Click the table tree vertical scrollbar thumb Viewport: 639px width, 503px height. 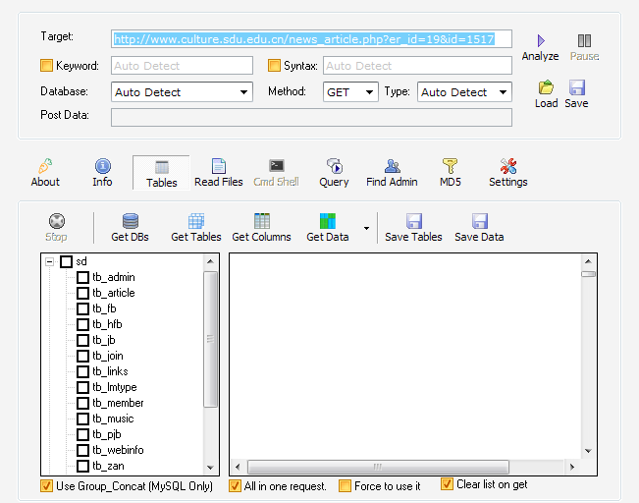210,339
